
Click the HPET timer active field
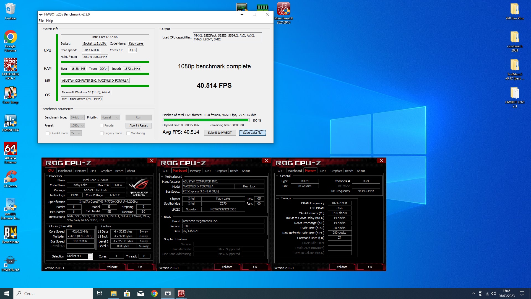coord(82,99)
